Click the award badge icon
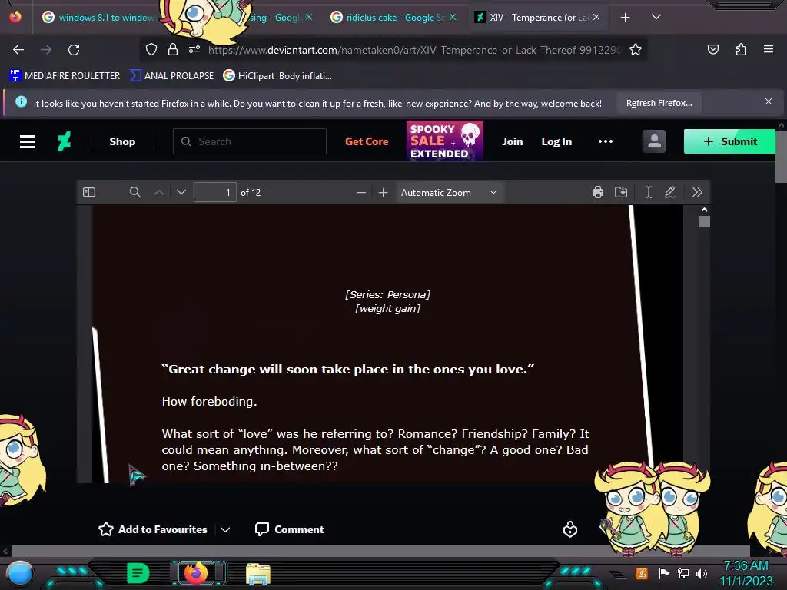787x590 pixels. click(x=570, y=529)
